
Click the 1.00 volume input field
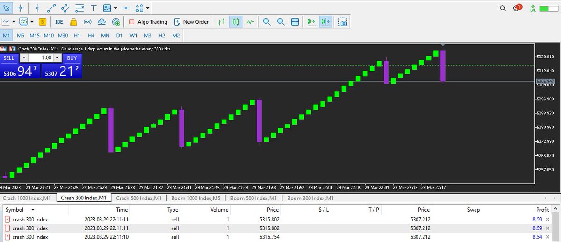(41, 58)
